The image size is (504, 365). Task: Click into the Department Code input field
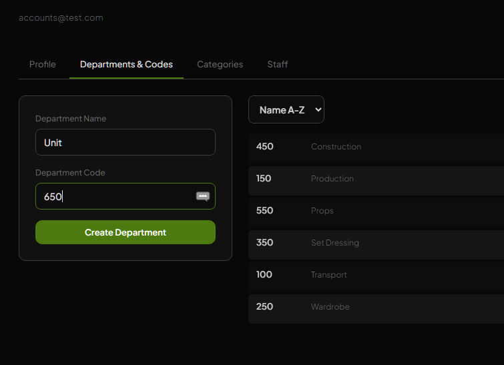125,196
